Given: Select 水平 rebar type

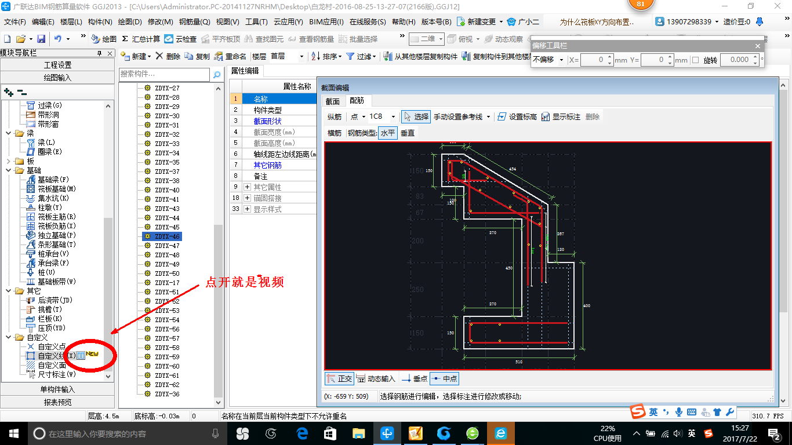Looking at the screenshot, I should click(x=388, y=133).
